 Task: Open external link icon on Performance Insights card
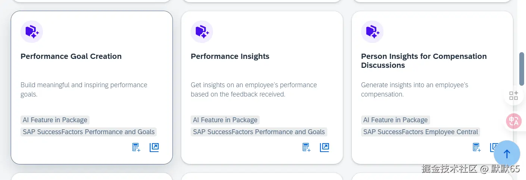pyautogui.click(x=324, y=148)
